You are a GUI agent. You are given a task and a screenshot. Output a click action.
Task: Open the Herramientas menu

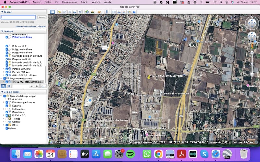tap(70, 2)
